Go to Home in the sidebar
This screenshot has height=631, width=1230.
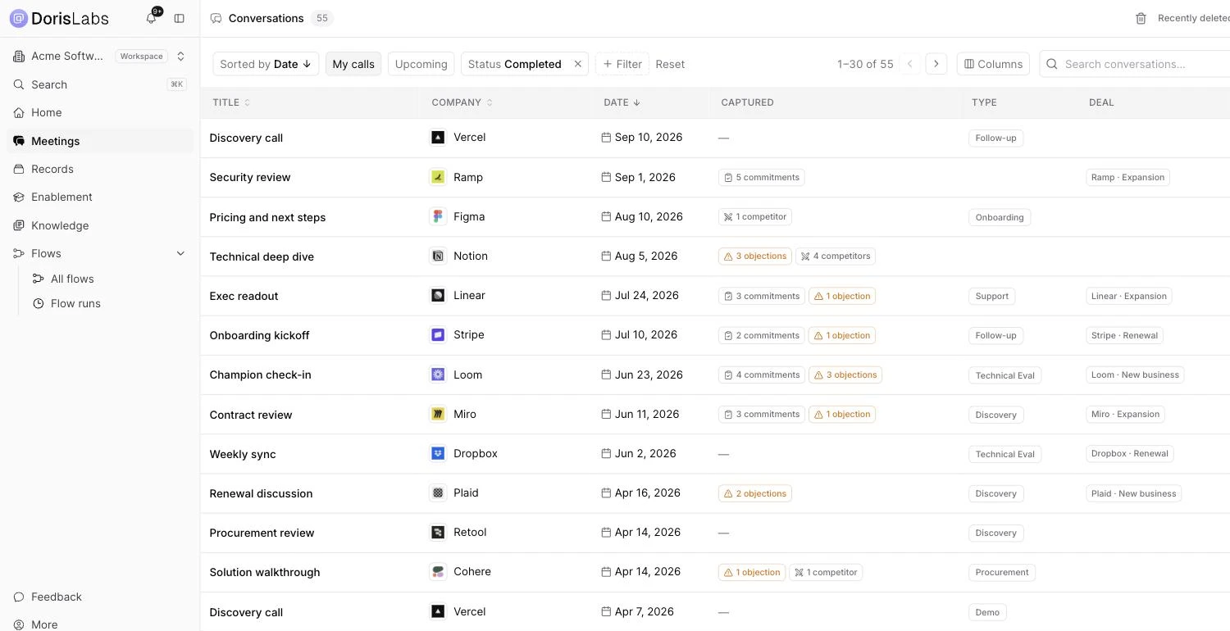tap(100, 112)
